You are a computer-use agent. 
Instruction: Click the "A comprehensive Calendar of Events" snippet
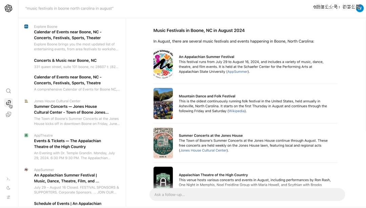77,89
